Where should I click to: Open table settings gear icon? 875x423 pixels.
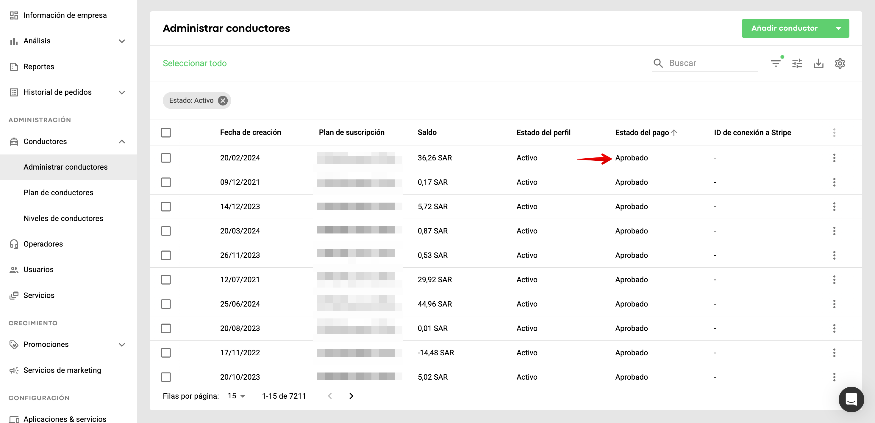click(x=840, y=63)
